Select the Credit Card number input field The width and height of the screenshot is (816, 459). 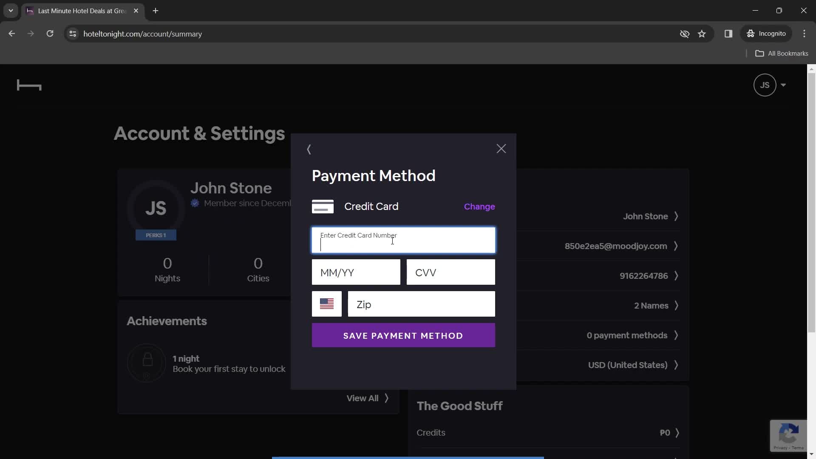[x=403, y=240]
